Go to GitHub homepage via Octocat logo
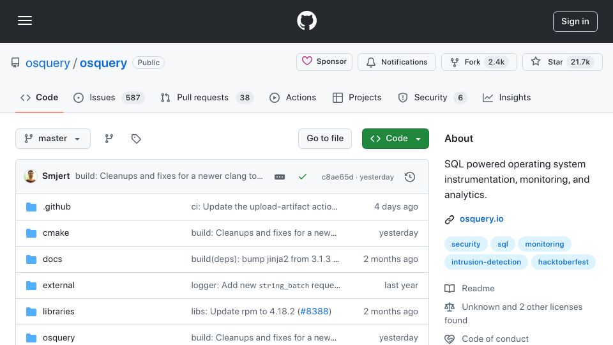The height and width of the screenshot is (345, 613). (x=306, y=20)
